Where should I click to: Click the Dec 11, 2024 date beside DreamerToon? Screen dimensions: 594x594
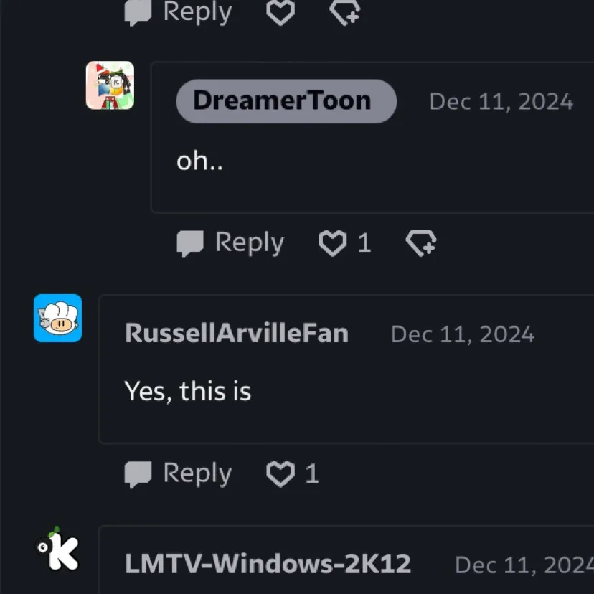[501, 102]
